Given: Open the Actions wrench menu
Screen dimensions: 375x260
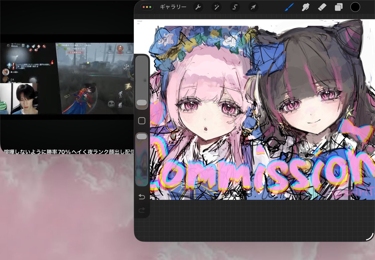Looking at the screenshot, I should [198, 7].
